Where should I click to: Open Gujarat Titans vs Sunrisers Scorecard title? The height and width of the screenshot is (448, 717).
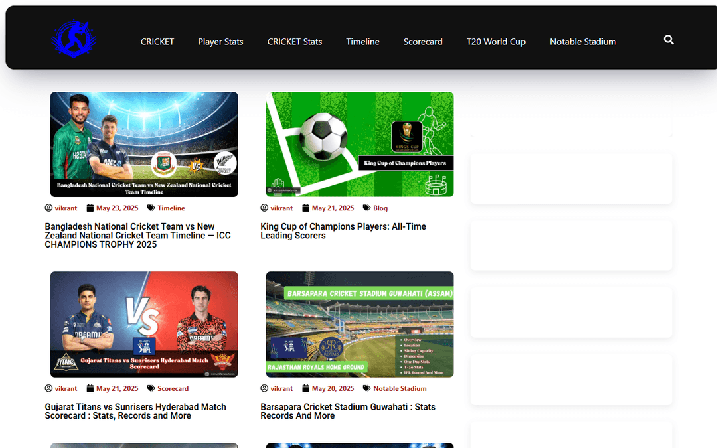pos(135,411)
